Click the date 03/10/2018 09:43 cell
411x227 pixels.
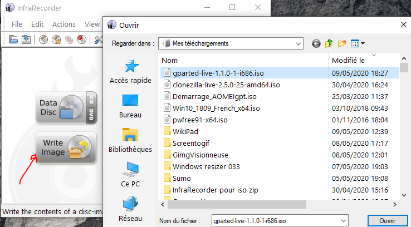[360, 108]
